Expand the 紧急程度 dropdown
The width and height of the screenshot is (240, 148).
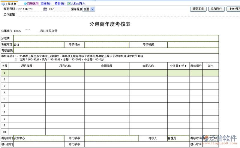tap(92, 9)
